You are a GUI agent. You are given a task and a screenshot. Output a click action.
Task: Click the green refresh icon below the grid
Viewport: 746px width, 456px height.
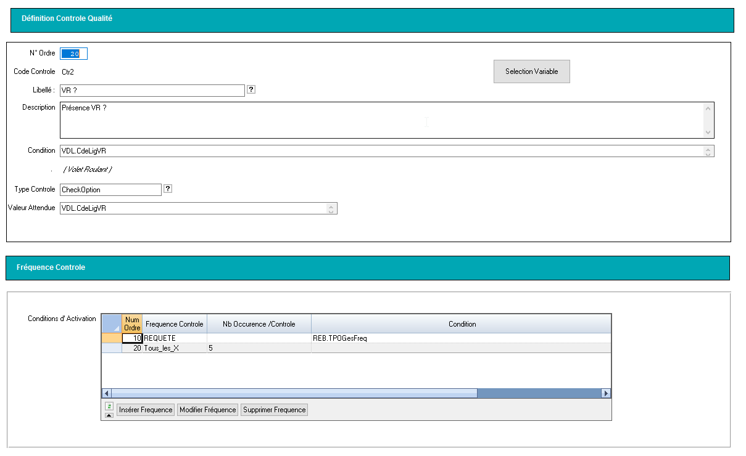tap(109, 406)
